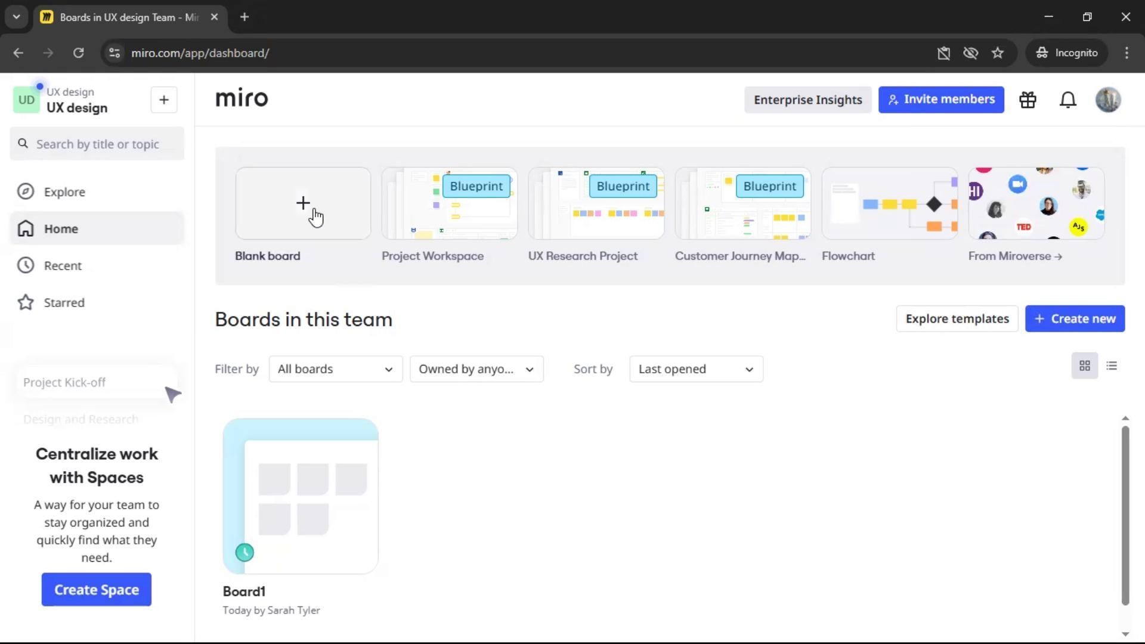Click the Invite members button
1145x644 pixels.
[940, 100]
